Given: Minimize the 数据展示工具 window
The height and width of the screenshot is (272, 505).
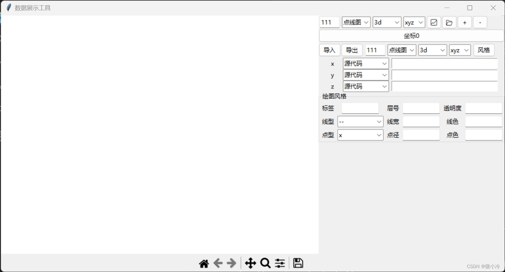Looking at the screenshot, I should coord(447,8).
